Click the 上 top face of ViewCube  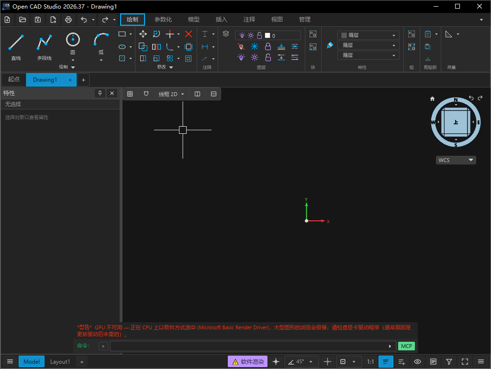(x=456, y=122)
